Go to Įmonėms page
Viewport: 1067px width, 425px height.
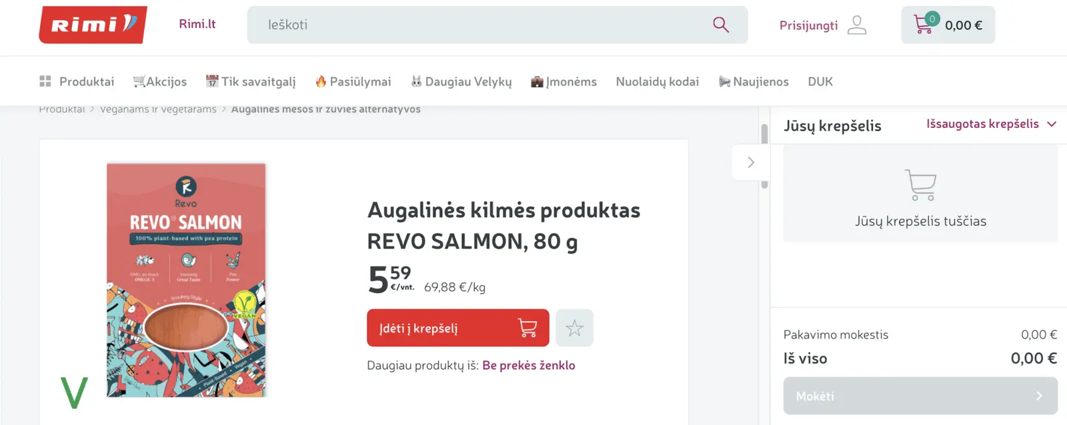click(564, 81)
